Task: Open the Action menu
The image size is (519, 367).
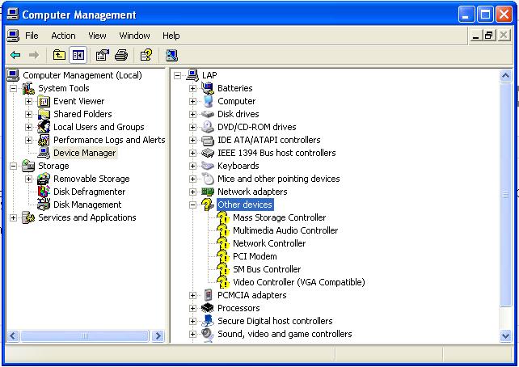Action: tap(63, 36)
